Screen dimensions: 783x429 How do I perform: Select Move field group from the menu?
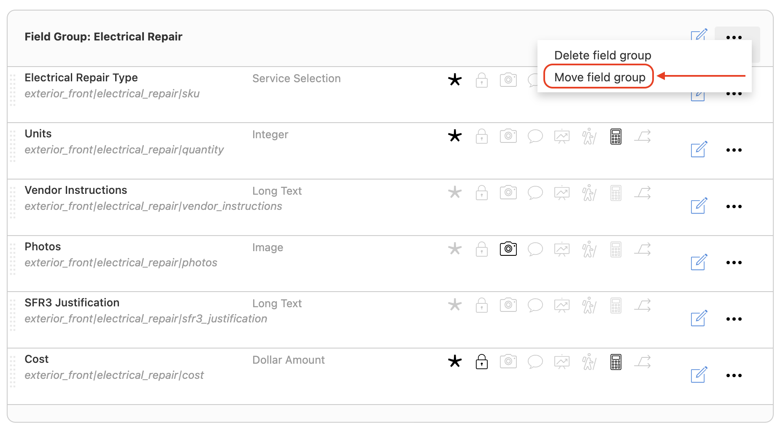click(x=599, y=77)
